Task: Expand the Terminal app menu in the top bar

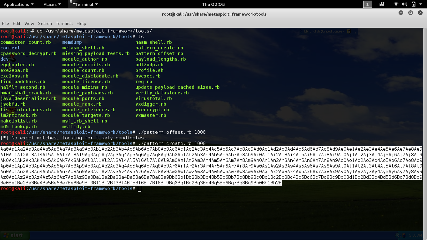Action: click(x=84, y=4)
